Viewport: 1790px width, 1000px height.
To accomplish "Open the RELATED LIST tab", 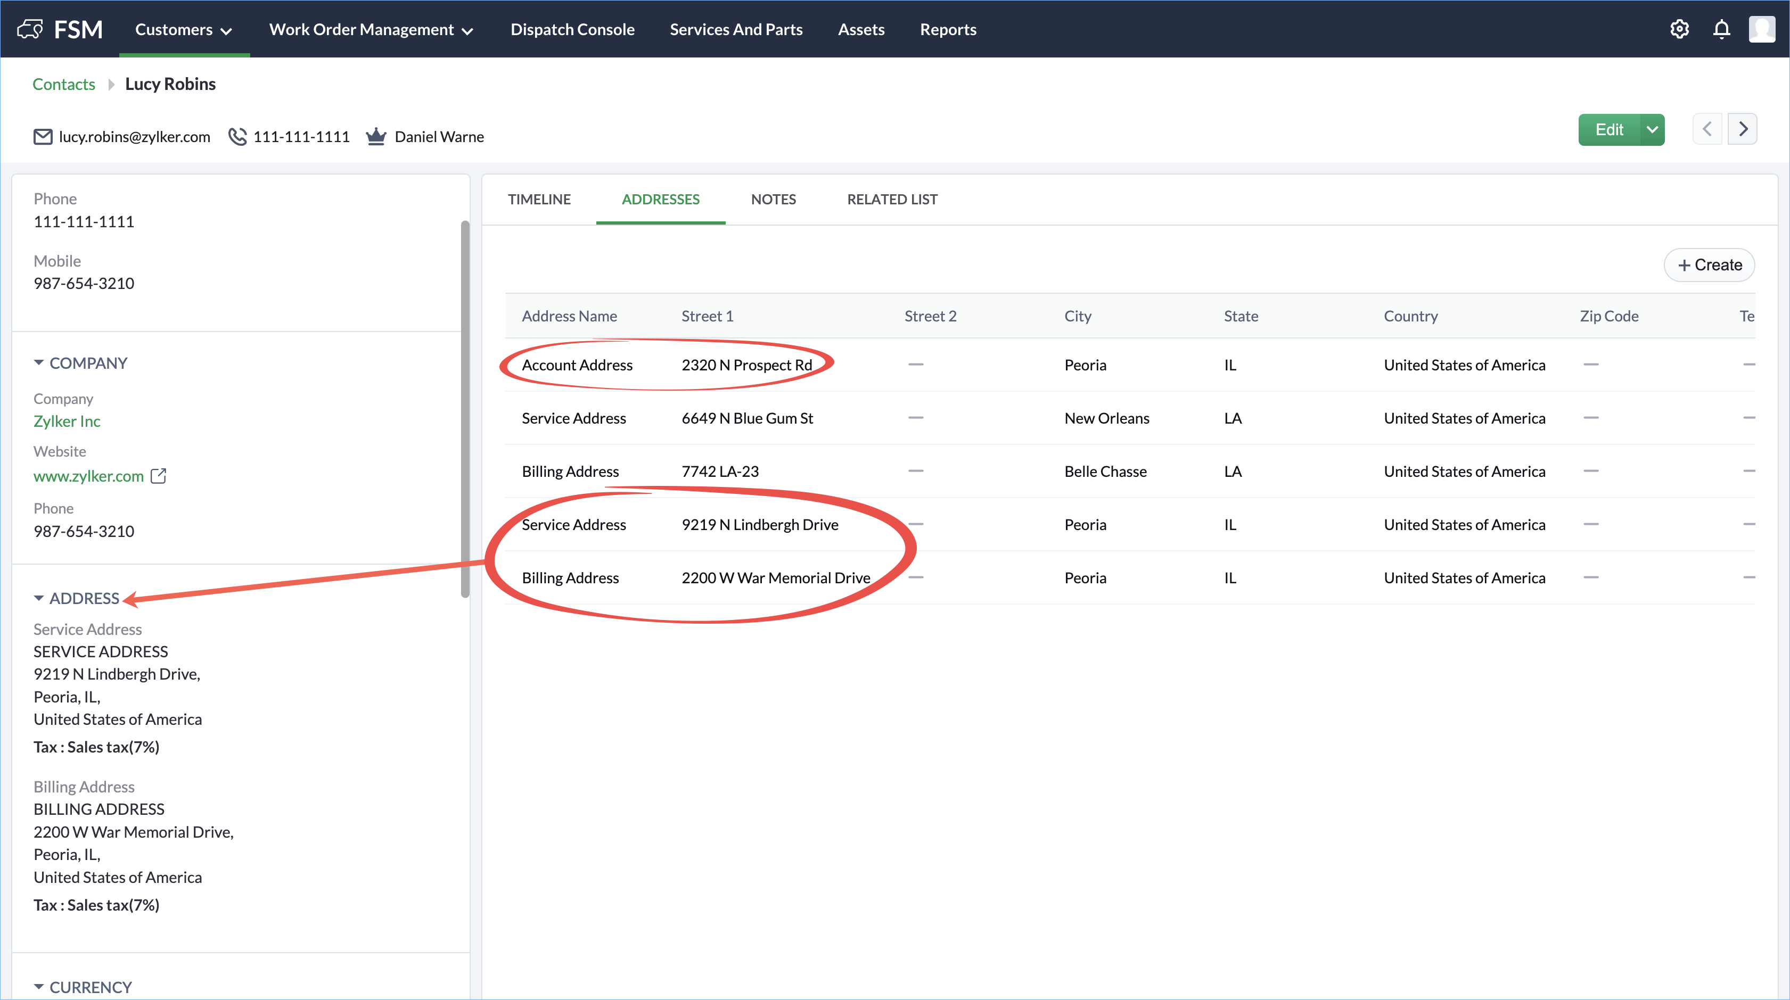I will (x=892, y=199).
